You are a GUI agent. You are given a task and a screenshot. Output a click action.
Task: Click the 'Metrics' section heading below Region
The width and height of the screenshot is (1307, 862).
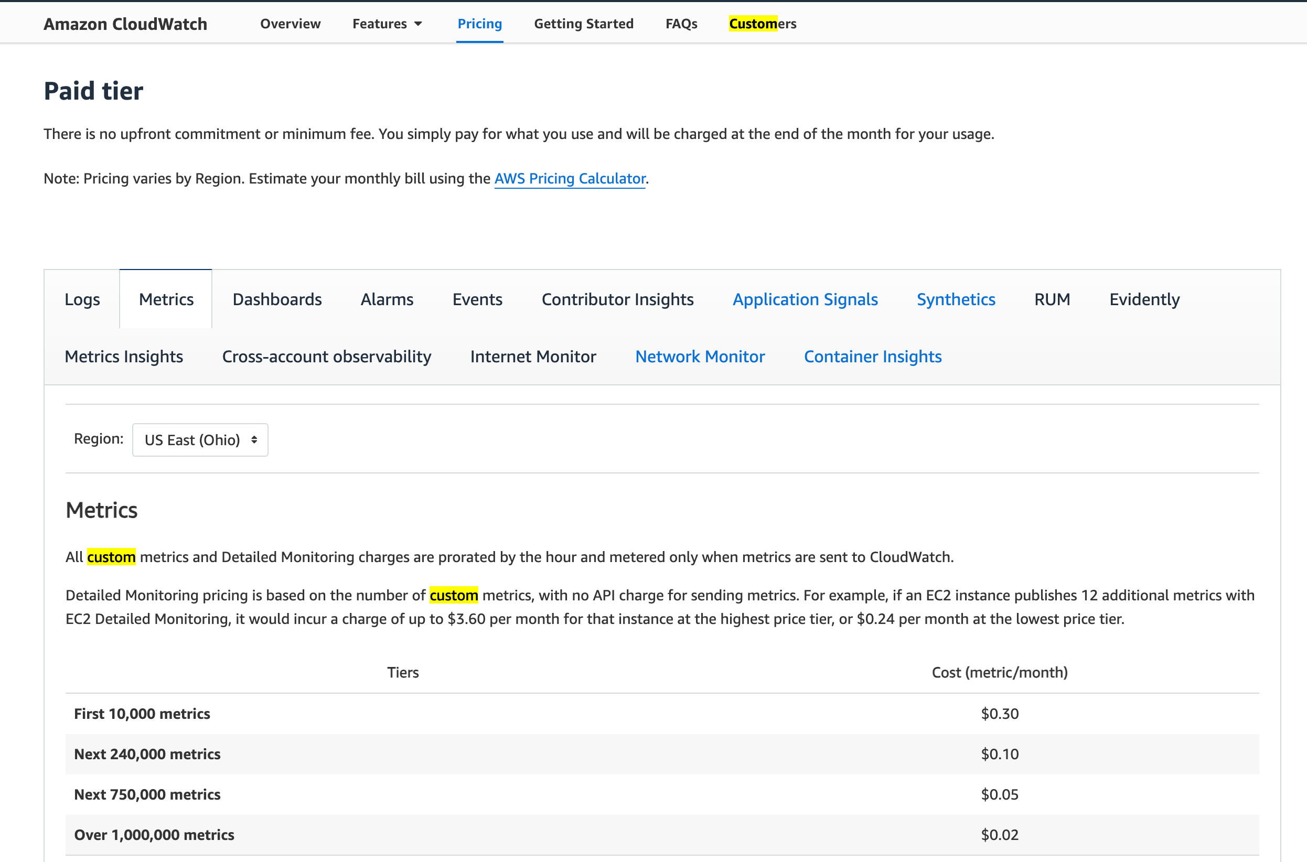(102, 510)
